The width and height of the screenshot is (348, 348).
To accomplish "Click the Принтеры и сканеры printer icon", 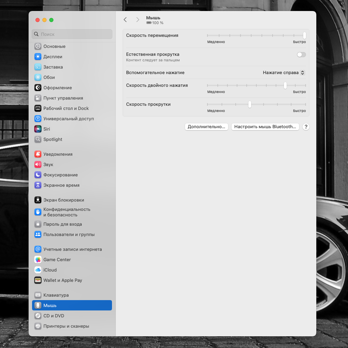I will pyautogui.click(x=38, y=326).
